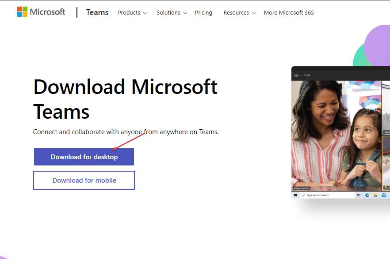The width and height of the screenshot is (390, 259).
Task: Click grid layout icon in preview header
Action: [296, 75]
